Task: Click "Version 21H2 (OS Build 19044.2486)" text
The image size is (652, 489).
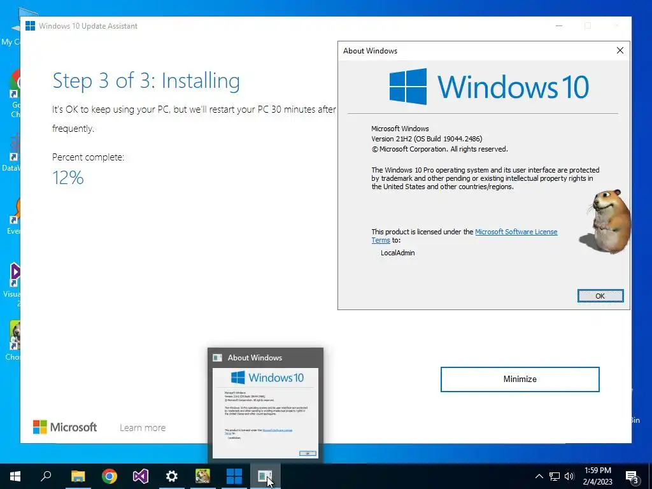Action: click(x=427, y=139)
